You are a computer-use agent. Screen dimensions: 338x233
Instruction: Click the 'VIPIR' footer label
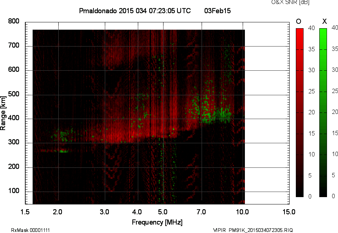219,230
